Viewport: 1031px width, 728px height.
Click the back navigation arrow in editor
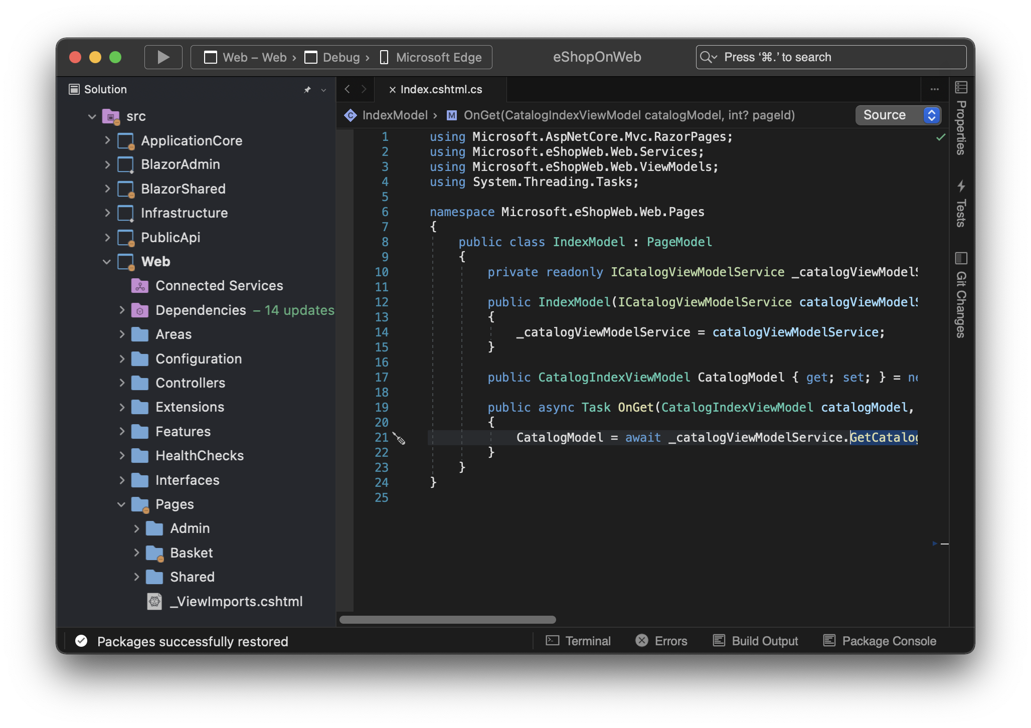click(348, 89)
